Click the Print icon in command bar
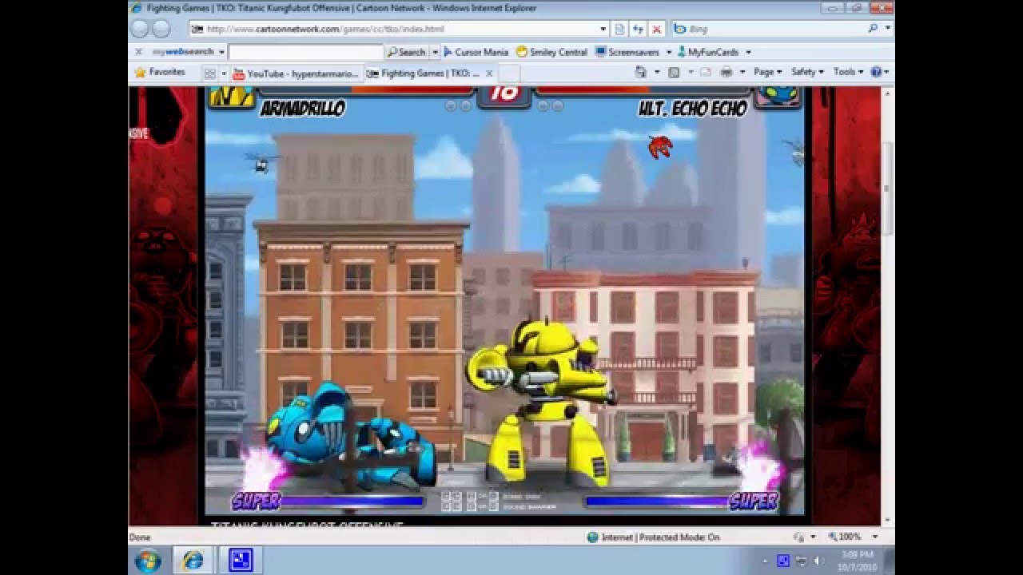1023x575 pixels. point(726,72)
